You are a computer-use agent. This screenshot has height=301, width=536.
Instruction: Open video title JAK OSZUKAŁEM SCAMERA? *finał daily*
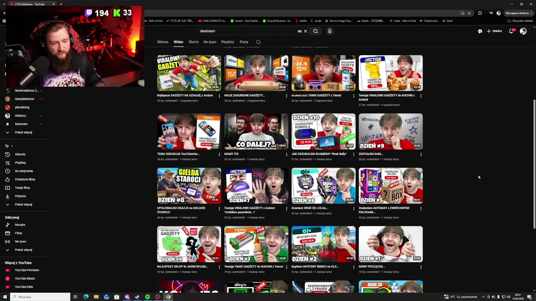coord(319,154)
